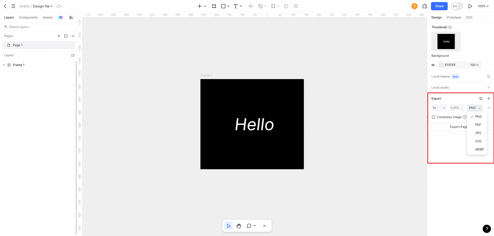Choose JPG from format list

click(x=477, y=133)
